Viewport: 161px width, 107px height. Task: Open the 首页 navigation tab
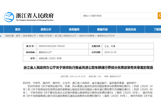pos(18,29)
